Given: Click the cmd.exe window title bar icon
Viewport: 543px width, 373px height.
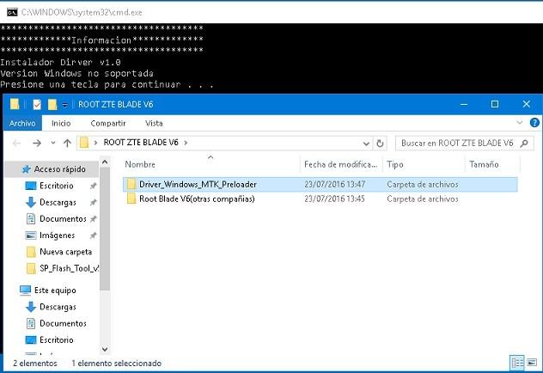Looking at the screenshot, I should (12, 12).
